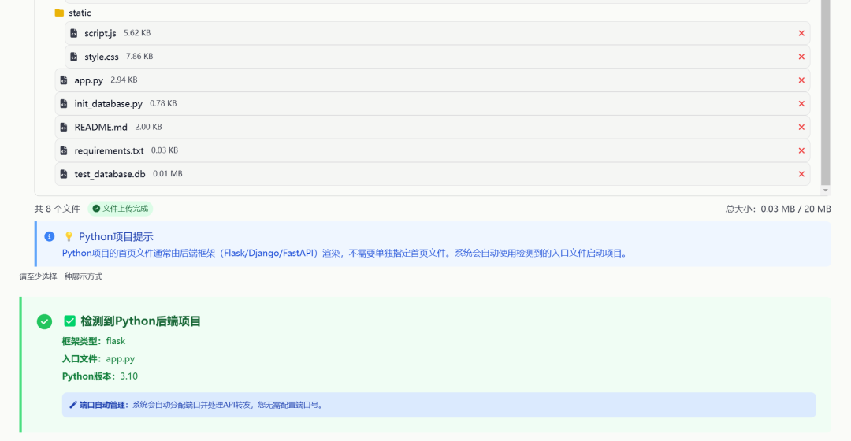Click the 0.78 KB size label
This screenshot has width=851, height=441.
[163, 103]
